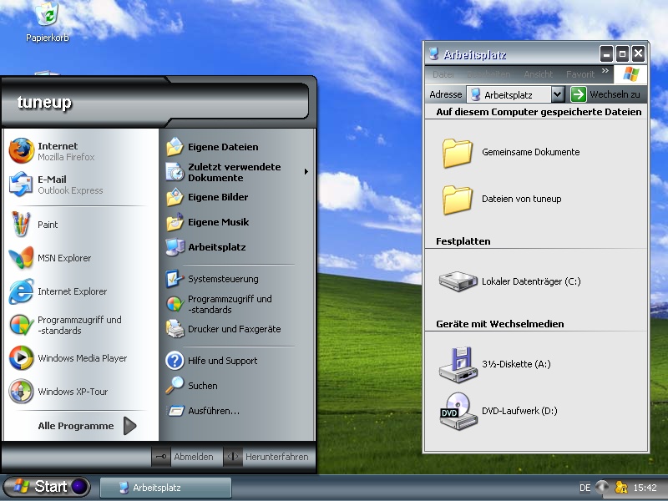Click the DE language indicator in tray
Viewport: 668px width, 501px height.
585,488
